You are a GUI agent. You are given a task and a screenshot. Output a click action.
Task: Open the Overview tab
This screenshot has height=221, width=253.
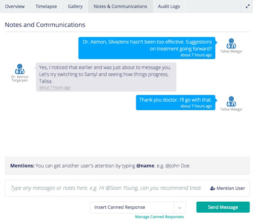pyautogui.click(x=15, y=6)
